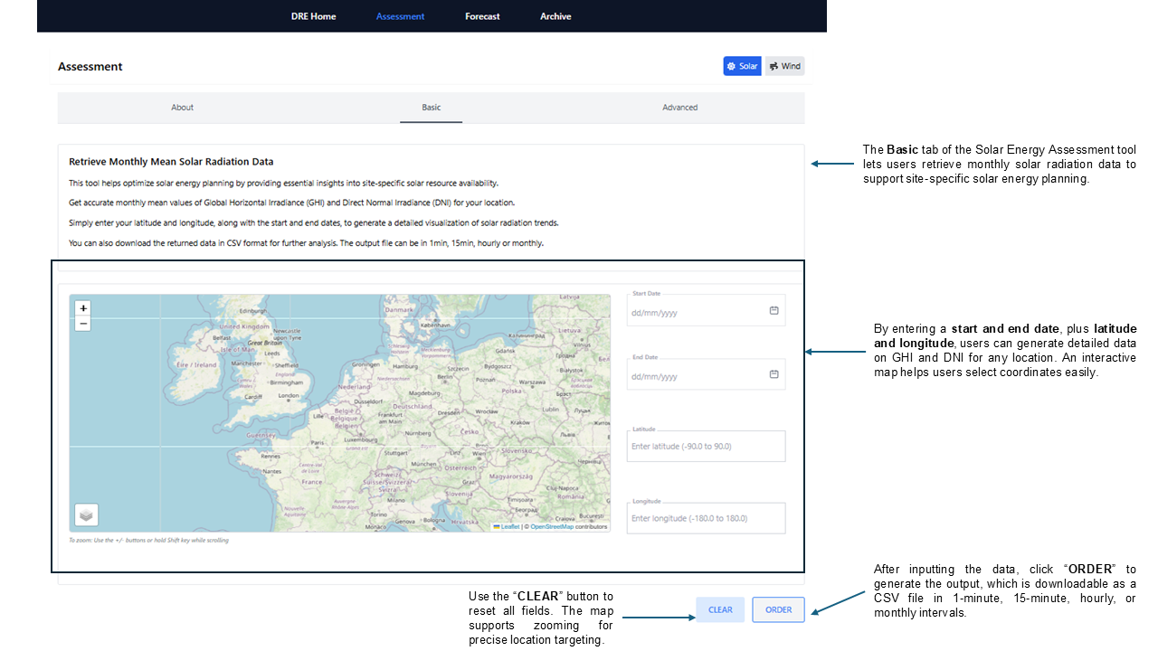Go to DRE Home in navigation bar
The width and height of the screenshot is (1158, 651).
pyautogui.click(x=313, y=16)
